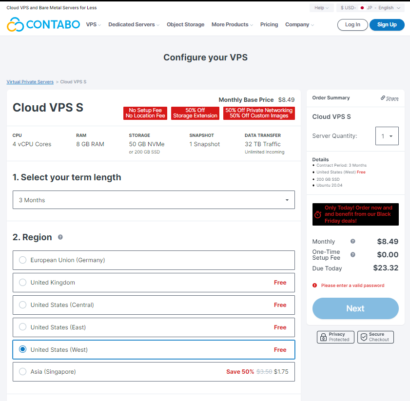410x401 pixels.
Task: Click 'Please enter a valid password' message
Action: click(x=353, y=286)
